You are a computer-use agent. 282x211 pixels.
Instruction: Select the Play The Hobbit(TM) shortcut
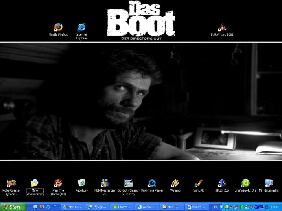click(x=58, y=187)
